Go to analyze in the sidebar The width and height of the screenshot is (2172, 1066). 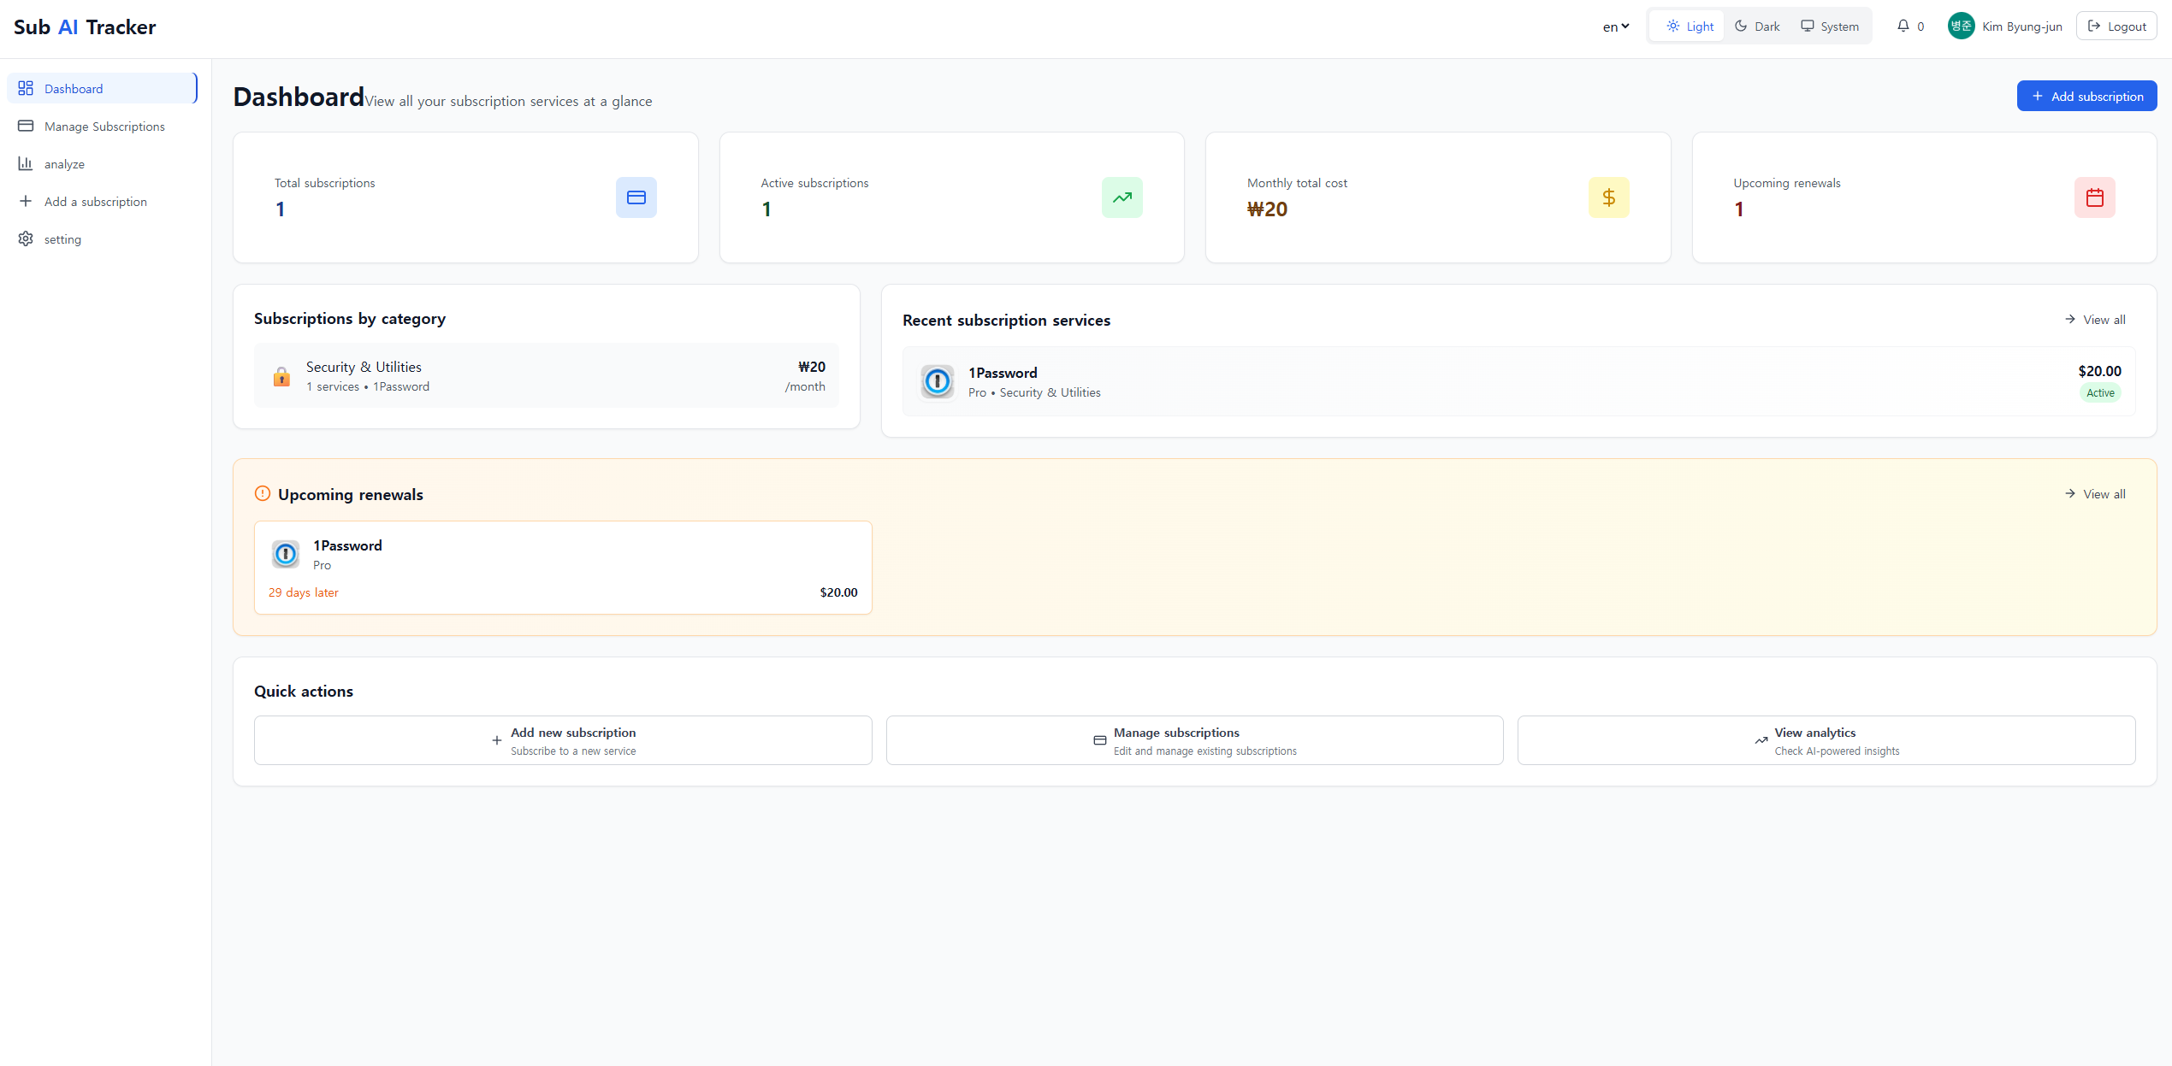(64, 164)
